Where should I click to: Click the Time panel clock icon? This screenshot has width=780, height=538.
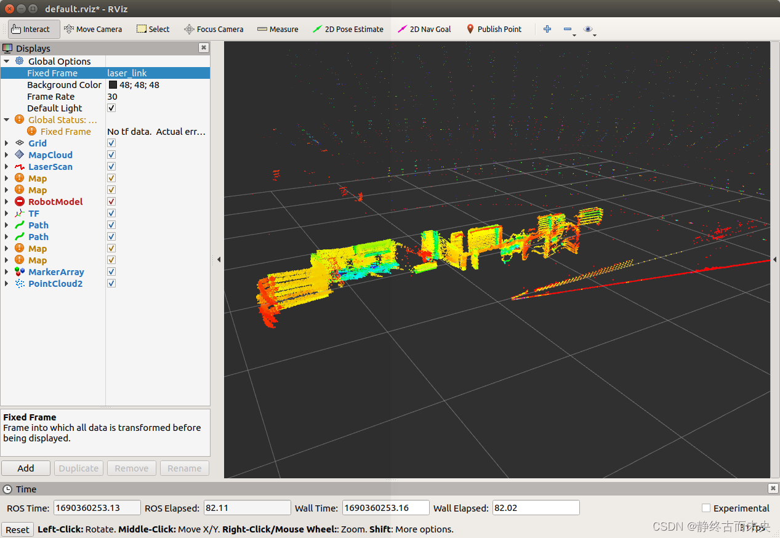(x=7, y=489)
